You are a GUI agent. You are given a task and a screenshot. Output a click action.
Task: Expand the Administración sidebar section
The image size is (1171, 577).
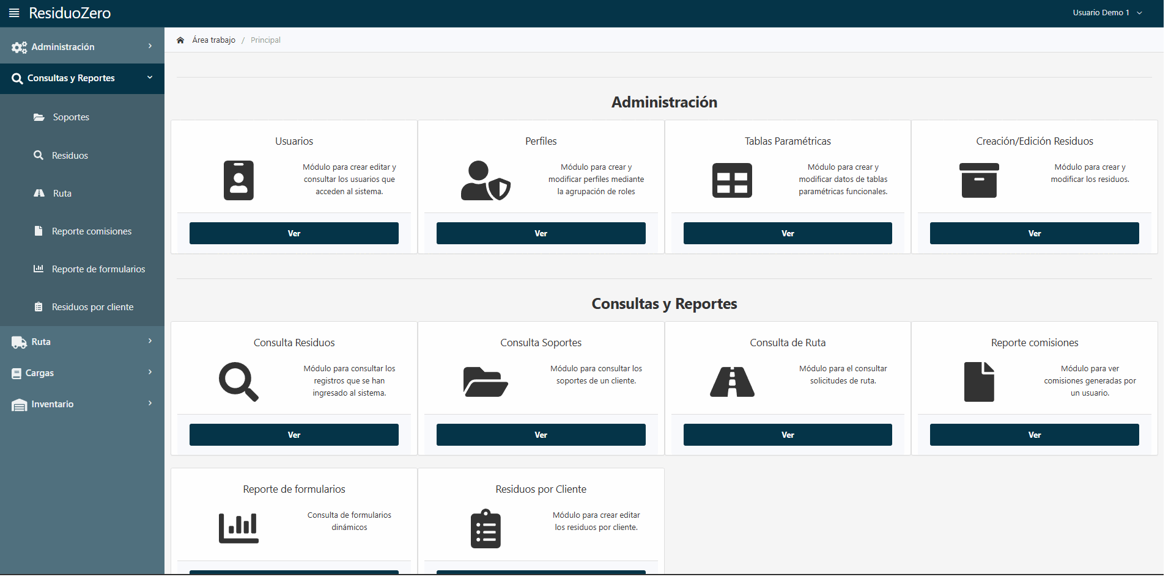click(x=82, y=47)
